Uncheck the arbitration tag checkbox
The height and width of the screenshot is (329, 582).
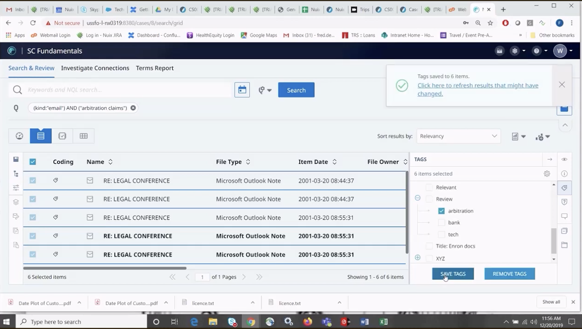point(441,211)
